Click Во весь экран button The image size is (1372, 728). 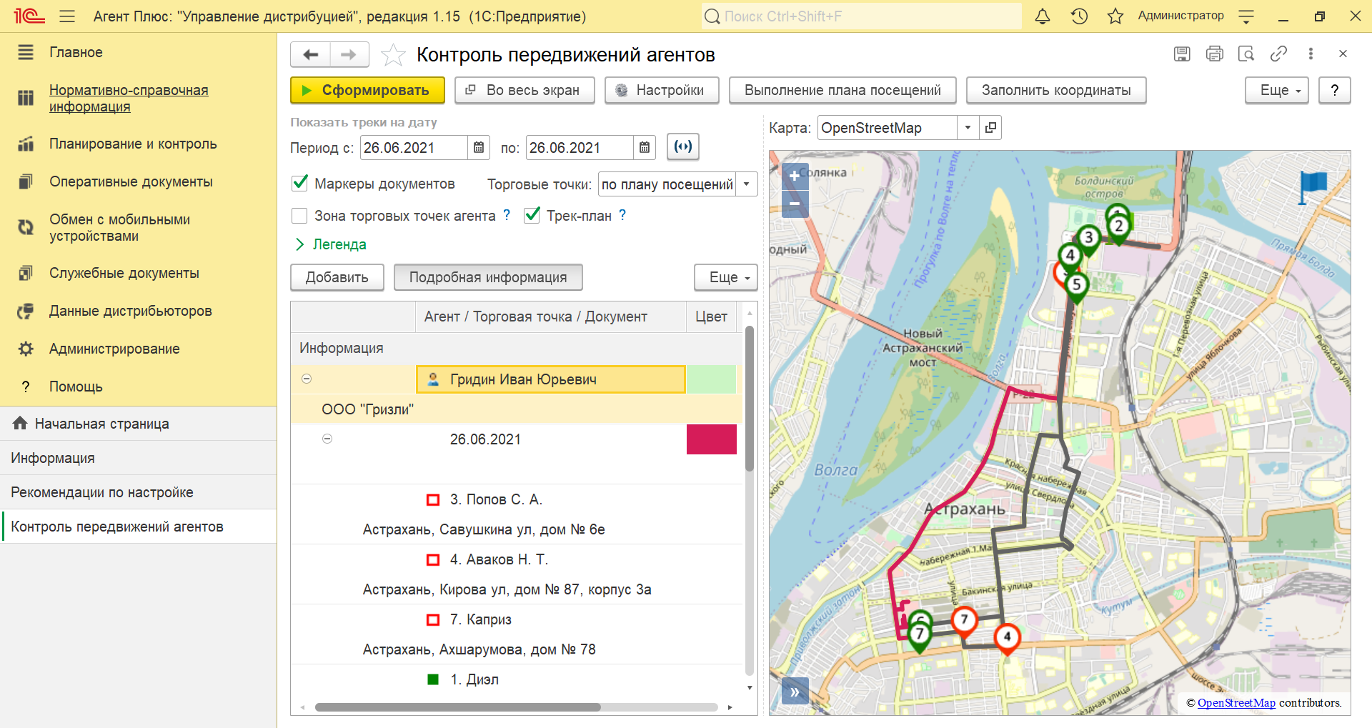click(x=525, y=90)
